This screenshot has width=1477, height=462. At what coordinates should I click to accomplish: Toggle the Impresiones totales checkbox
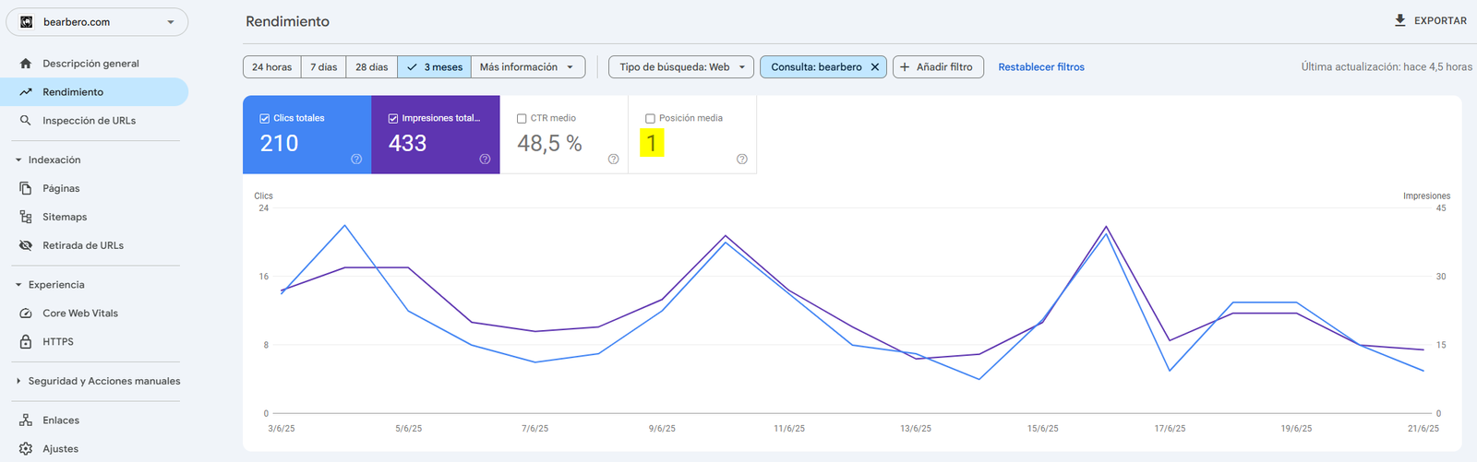pyautogui.click(x=393, y=118)
